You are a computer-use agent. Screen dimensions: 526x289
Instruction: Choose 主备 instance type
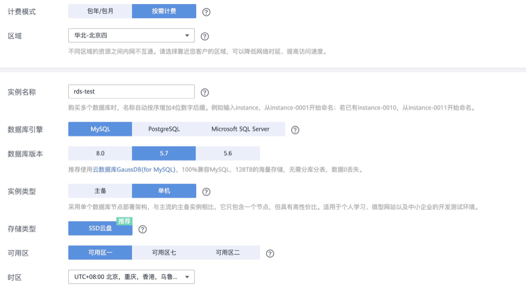100,191
